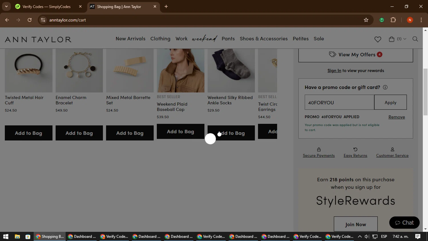The width and height of the screenshot is (428, 241).
Task: Remove the 40FORYOU promo
Action: pyautogui.click(x=397, y=117)
